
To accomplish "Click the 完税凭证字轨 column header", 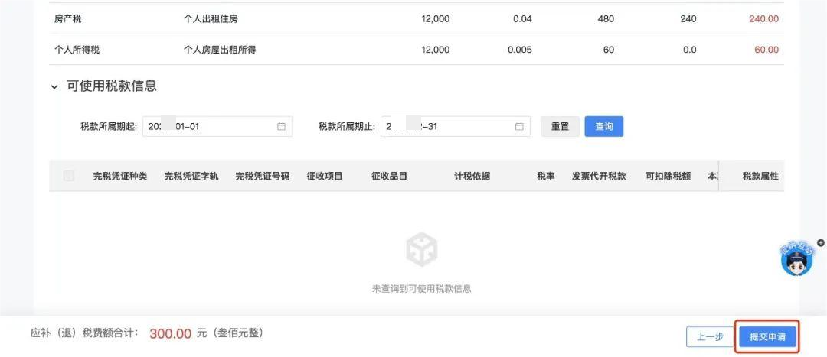I will (x=191, y=177).
